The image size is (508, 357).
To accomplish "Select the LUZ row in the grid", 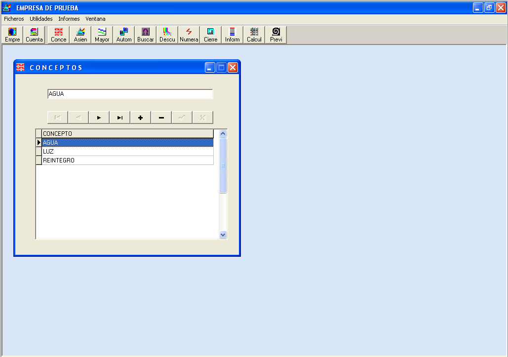I will (128, 151).
